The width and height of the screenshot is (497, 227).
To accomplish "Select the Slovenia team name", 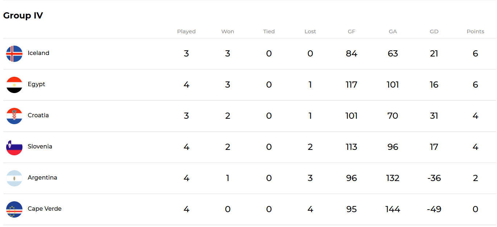I will pyautogui.click(x=40, y=146).
